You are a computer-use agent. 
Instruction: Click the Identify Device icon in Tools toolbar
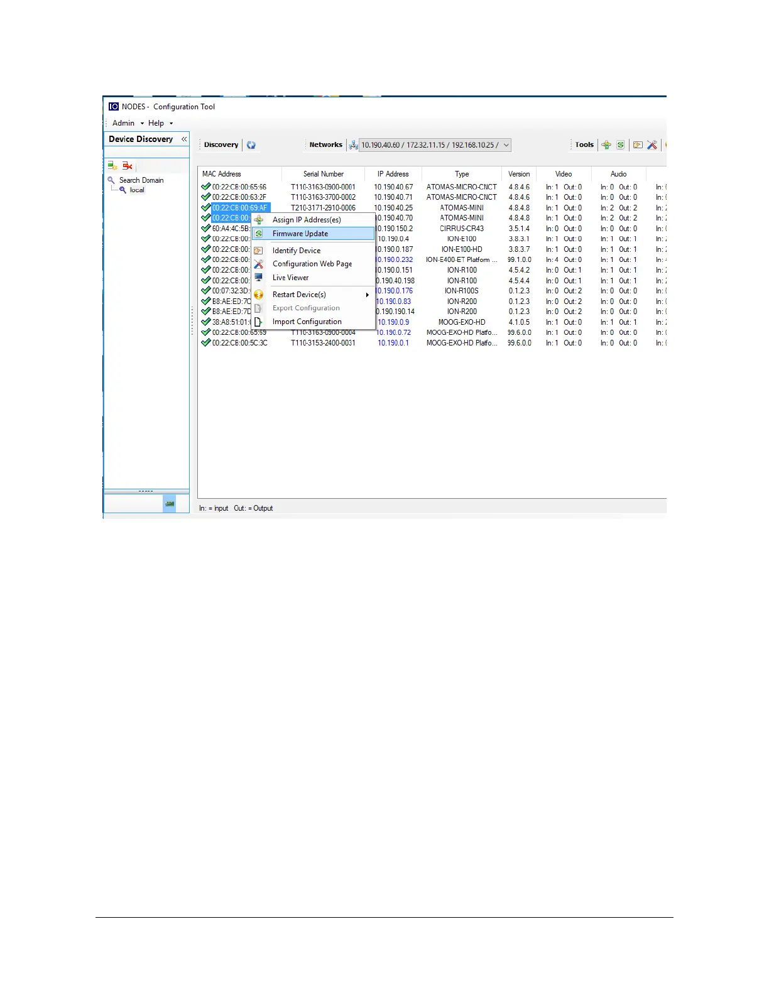(x=638, y=145)
